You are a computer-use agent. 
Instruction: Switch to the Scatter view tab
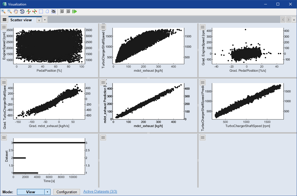[x=21, y=20]
